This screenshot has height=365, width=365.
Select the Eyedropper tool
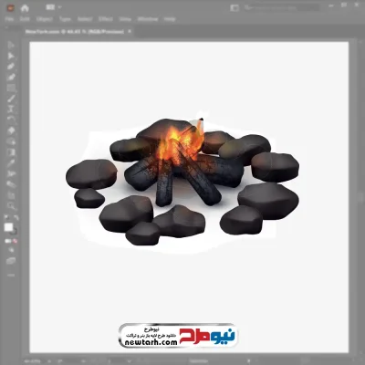click(11, 162)
